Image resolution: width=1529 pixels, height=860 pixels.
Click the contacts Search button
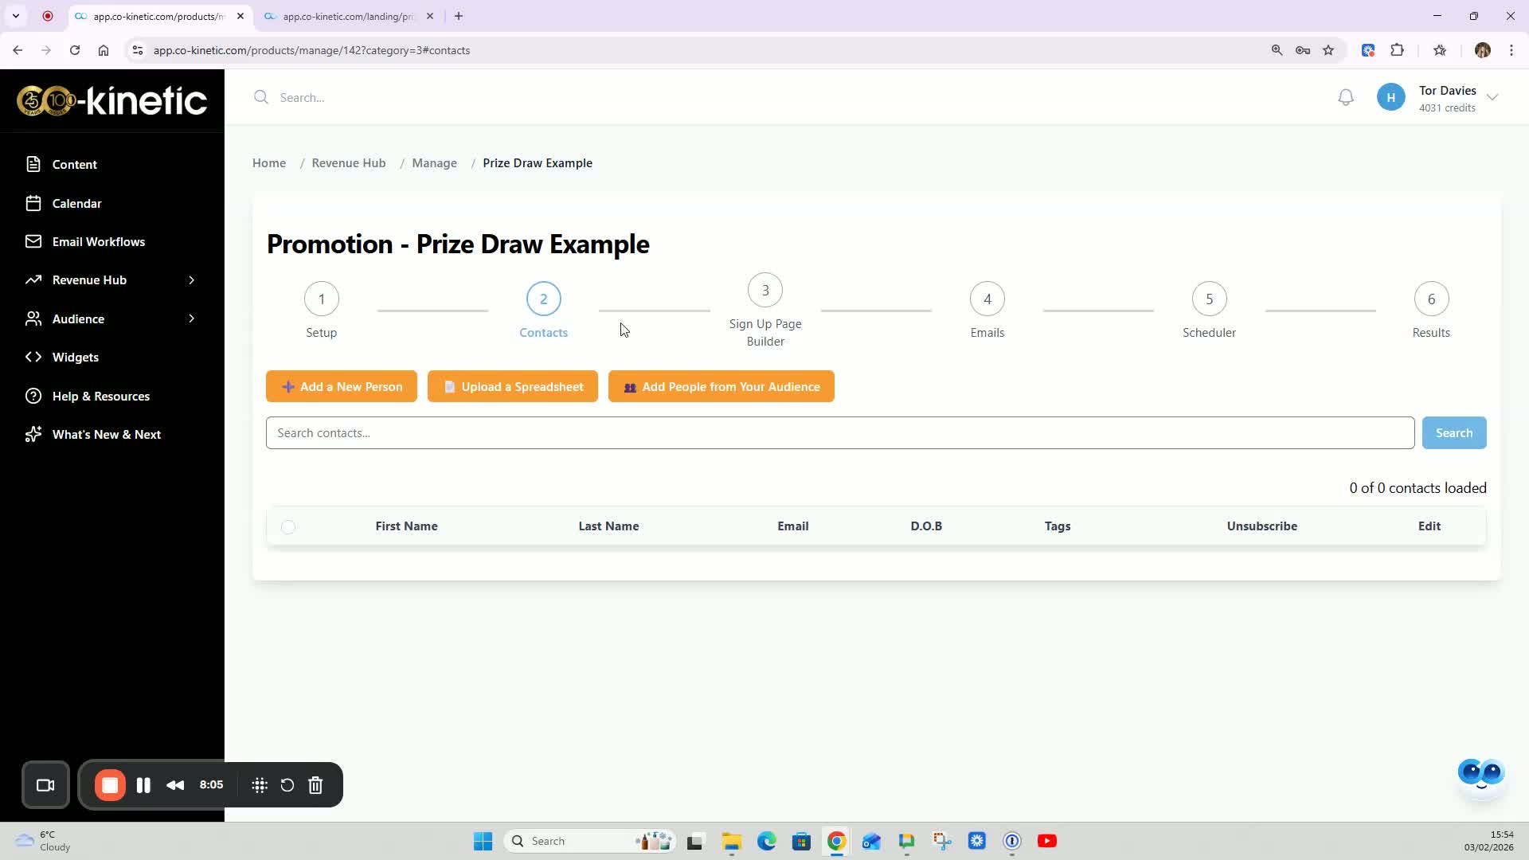pos(1454,433)
